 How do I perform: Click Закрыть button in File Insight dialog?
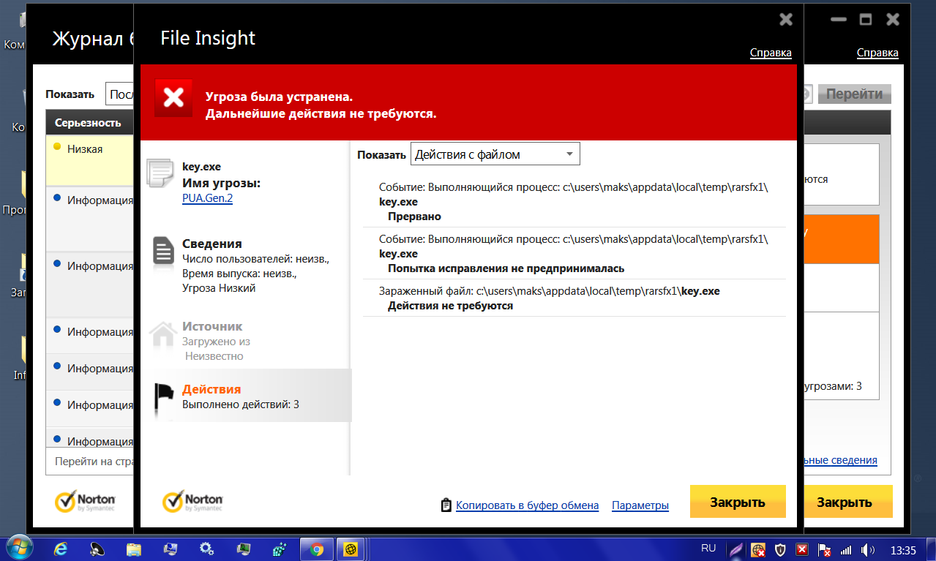[738, 502]
